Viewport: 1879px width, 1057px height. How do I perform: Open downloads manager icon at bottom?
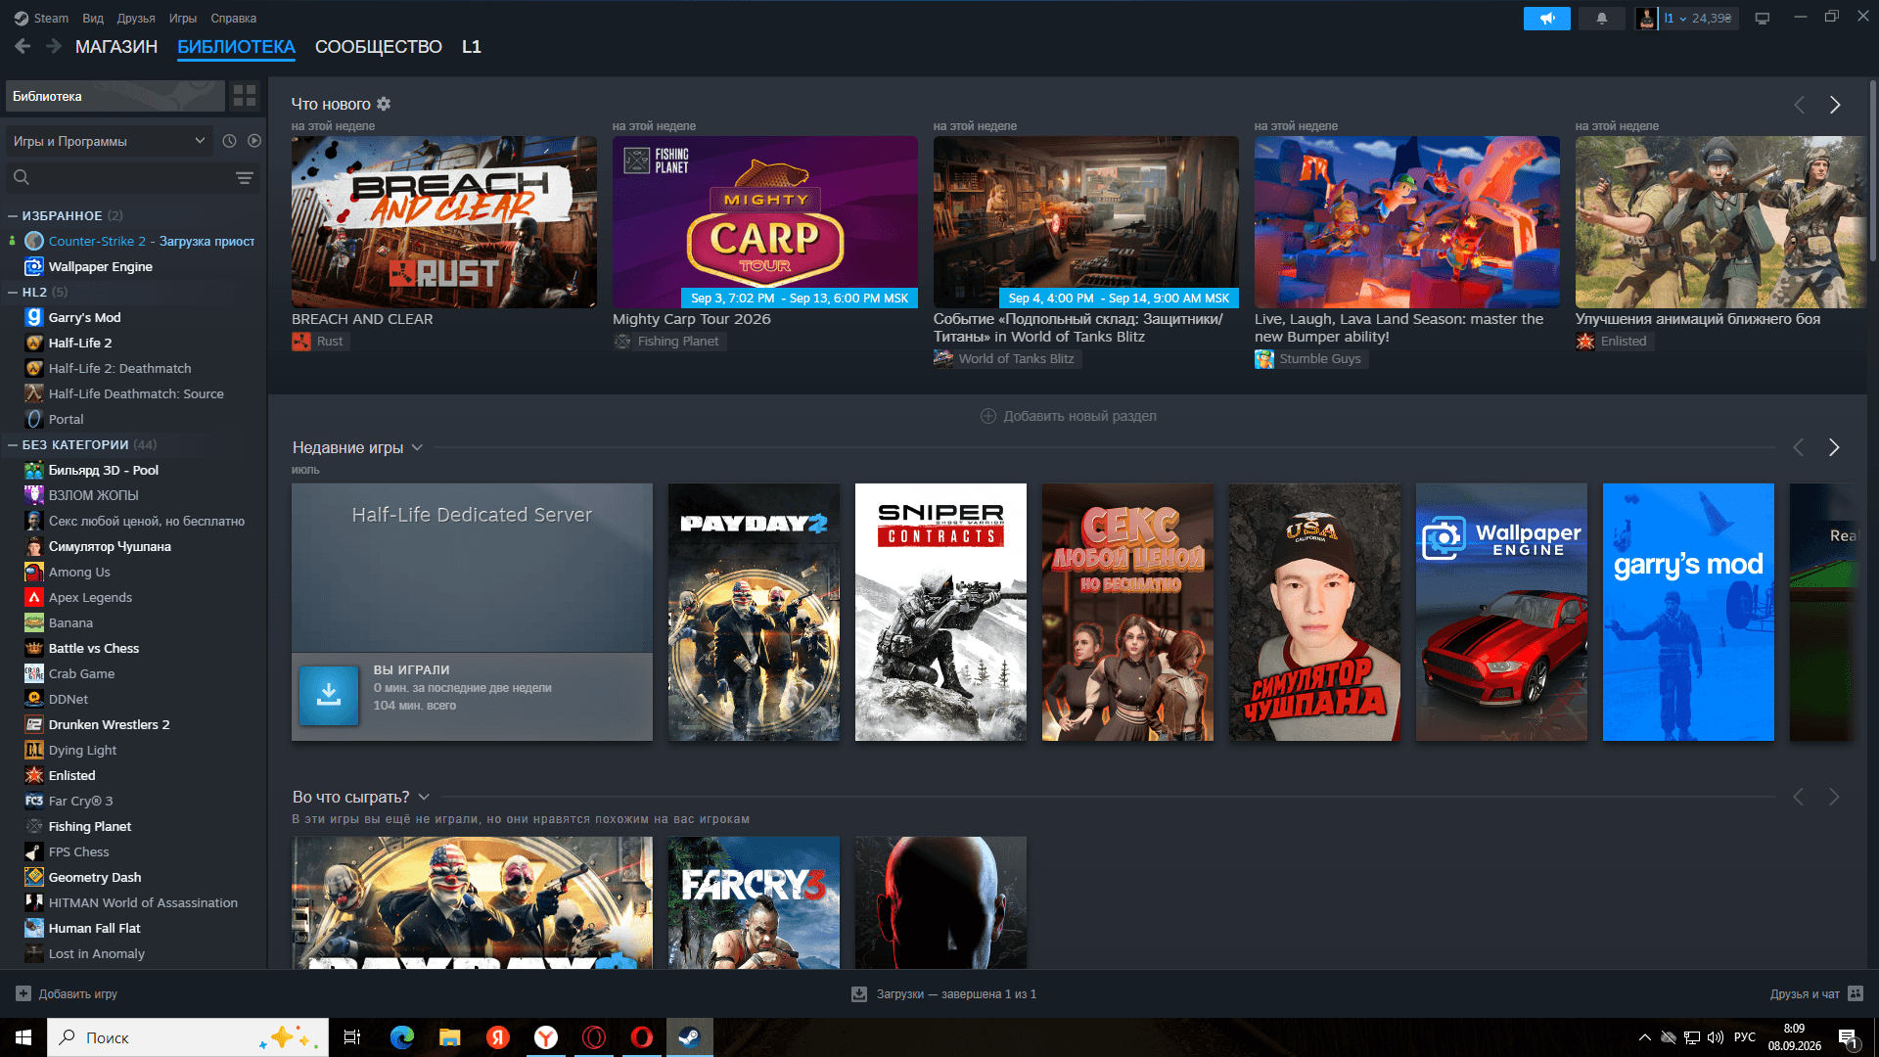coord(859,993)
